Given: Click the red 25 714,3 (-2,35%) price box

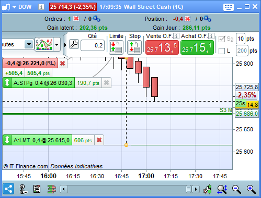Looking at the screenshot, I should point(73,7).
